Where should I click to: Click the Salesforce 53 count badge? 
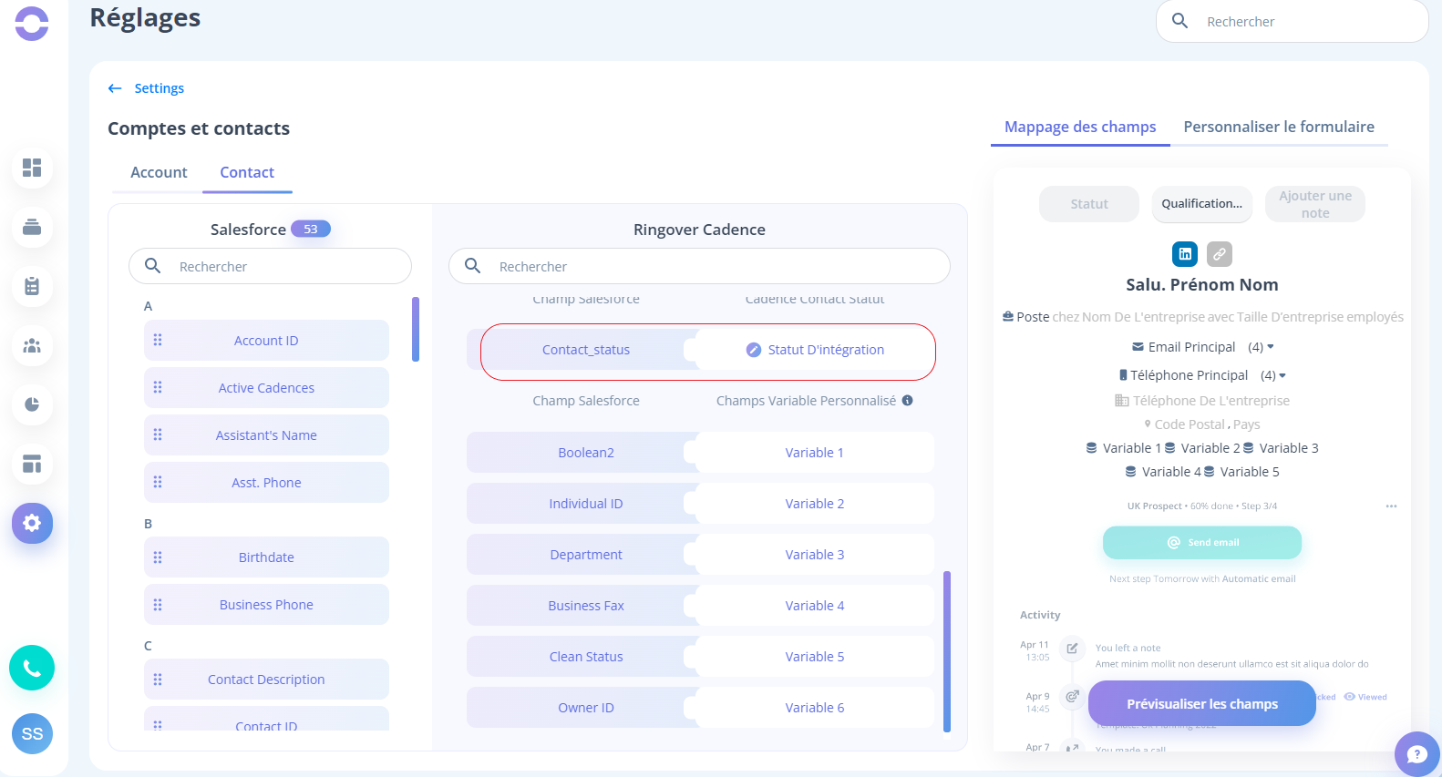[x=311, y=229]
